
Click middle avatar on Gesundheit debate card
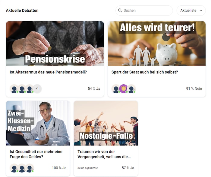22,168
